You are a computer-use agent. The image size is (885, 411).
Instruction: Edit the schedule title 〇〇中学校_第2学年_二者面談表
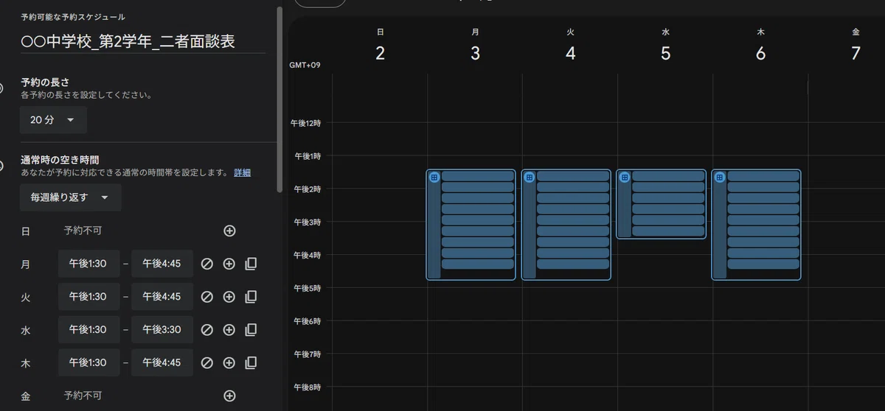(x=143, y=41)
